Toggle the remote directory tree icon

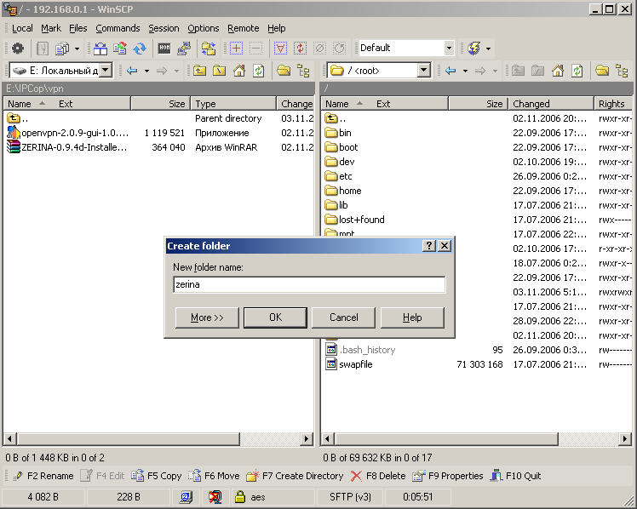622,71
